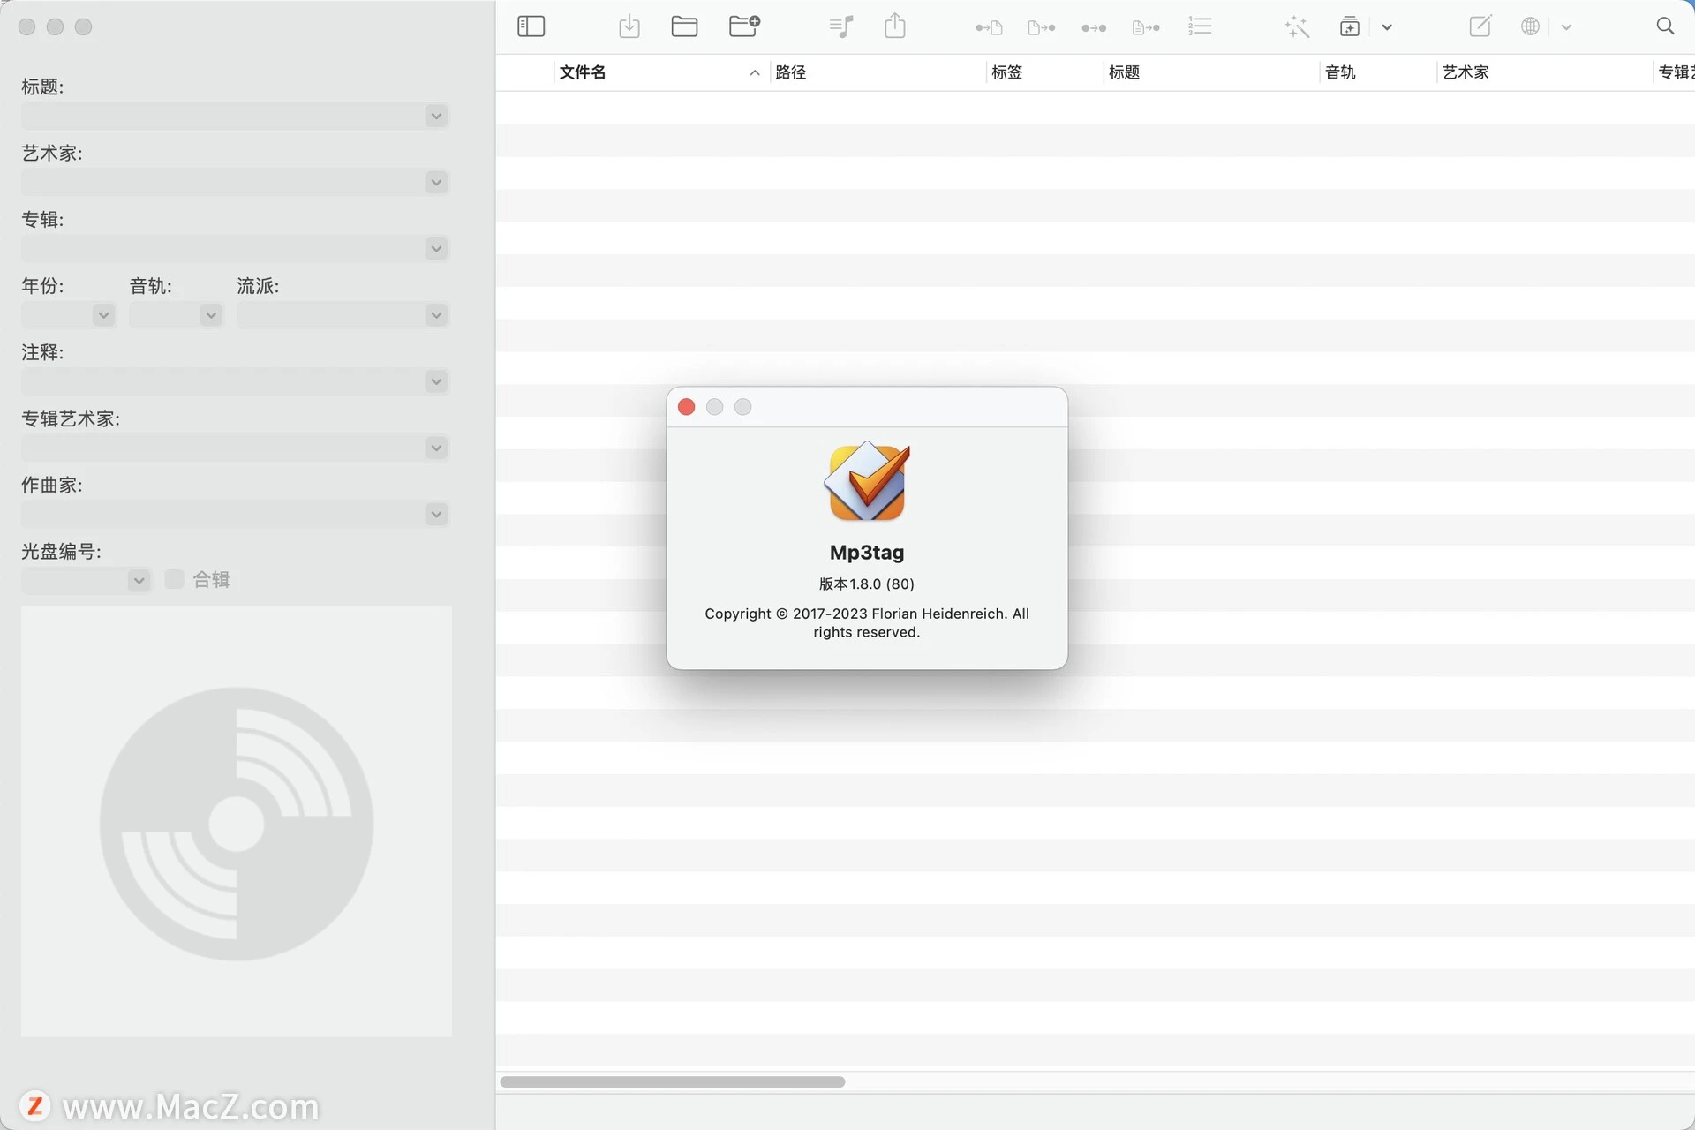
Task: Expand the Tag sources dropdown arrow
Action: pyautogui.click(x=1566, y=27)
